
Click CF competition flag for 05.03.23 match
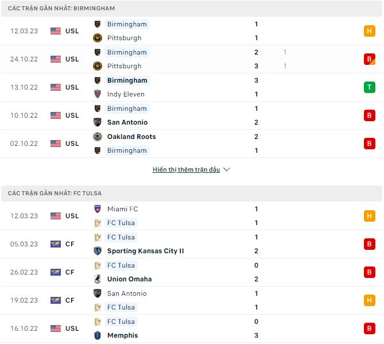[56, 244]
